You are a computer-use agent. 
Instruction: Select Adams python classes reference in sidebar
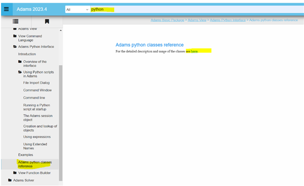[35, 164]
